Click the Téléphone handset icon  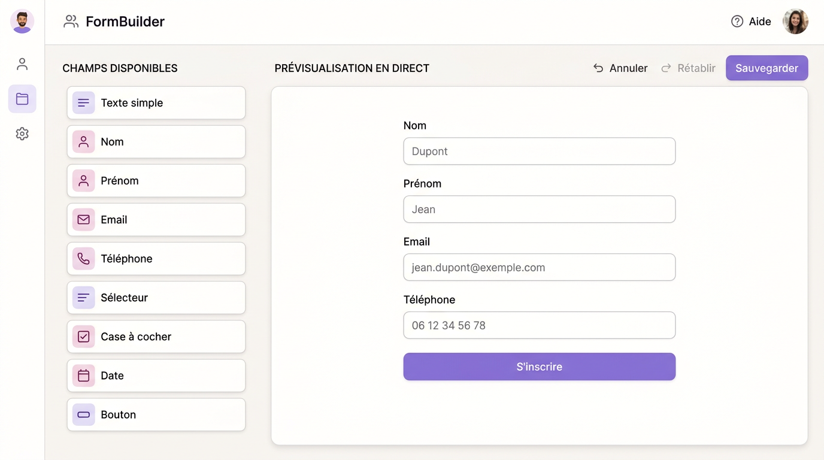pos(84,259)
